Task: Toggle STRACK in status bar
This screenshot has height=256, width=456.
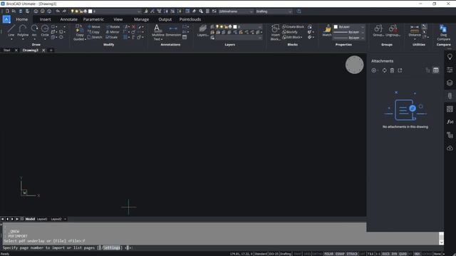Action: 352,254
